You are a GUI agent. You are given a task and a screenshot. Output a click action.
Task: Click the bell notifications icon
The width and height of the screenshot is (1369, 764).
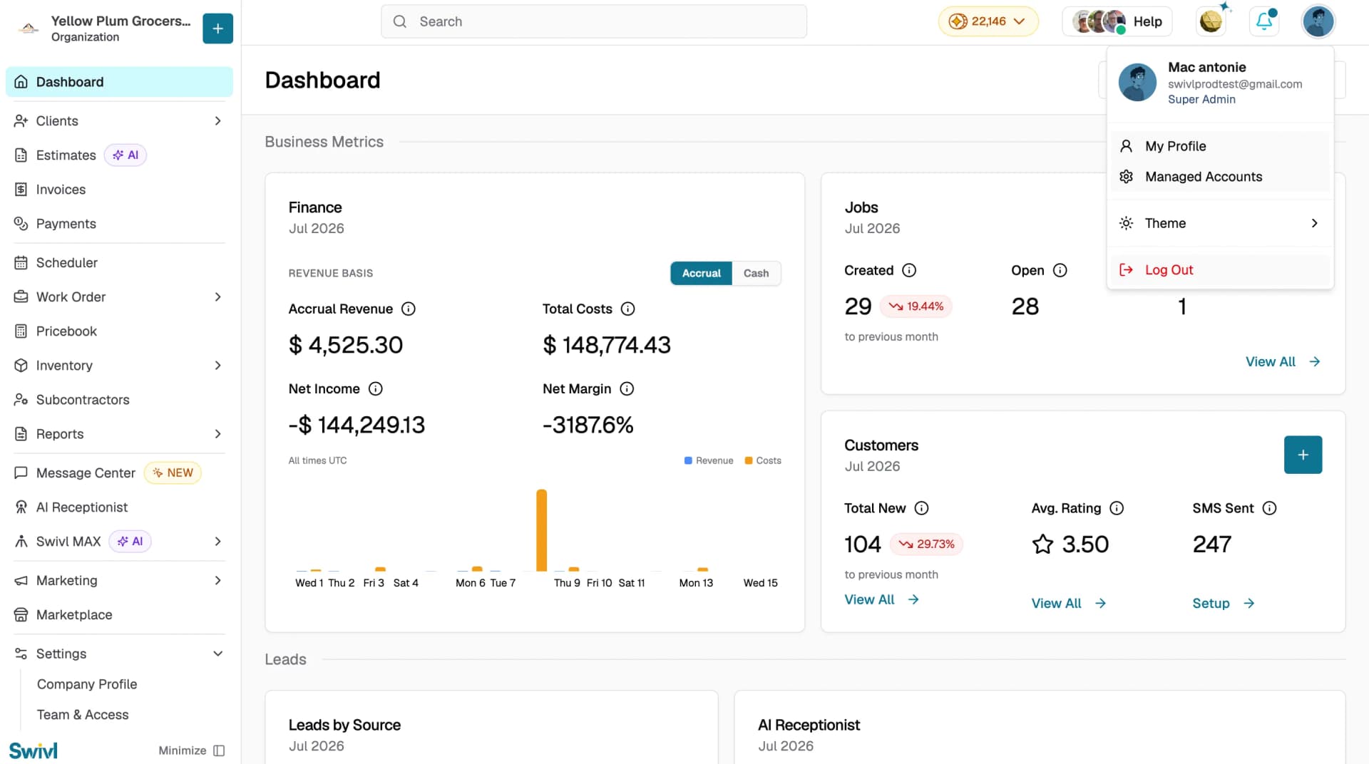pyautogui.click(x=1264, y=21)
